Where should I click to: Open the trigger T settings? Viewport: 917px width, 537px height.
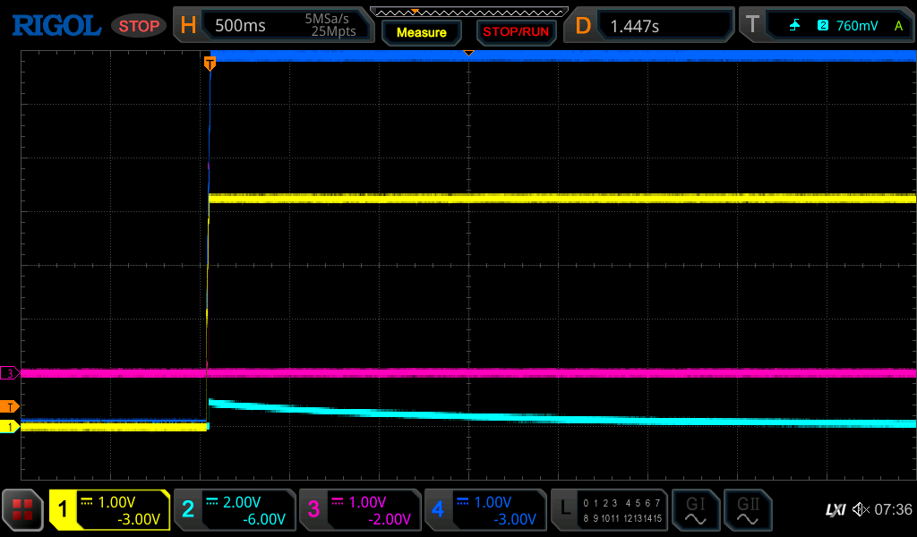click(x=752, y=25)
